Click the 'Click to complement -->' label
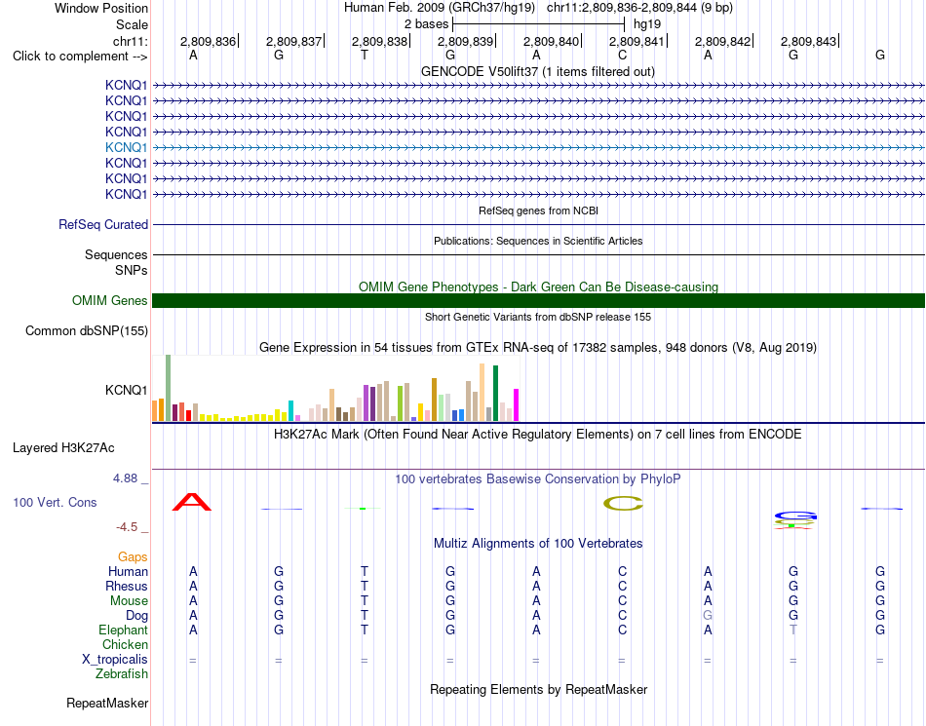 pos(80,57)
